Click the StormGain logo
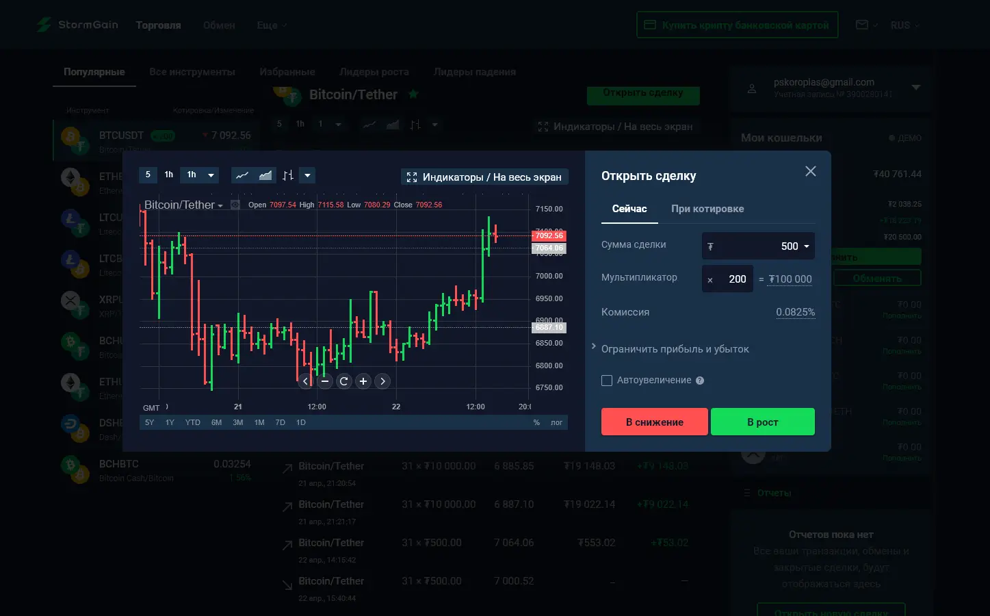 (77, 25)
